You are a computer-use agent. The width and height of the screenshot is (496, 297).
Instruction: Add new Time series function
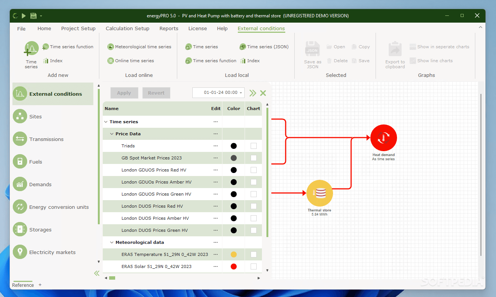68,47
